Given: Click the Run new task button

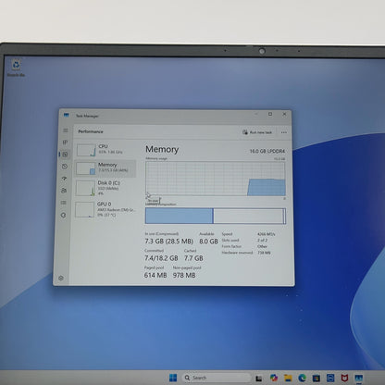Looking at the screenshot, I should tap(257, 132).
